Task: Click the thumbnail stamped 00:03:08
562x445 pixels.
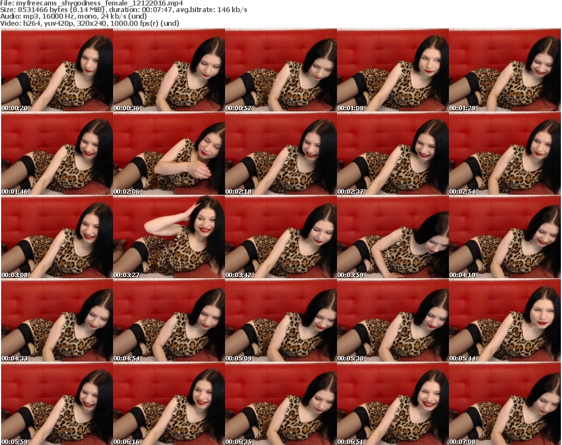Action: 57,237
